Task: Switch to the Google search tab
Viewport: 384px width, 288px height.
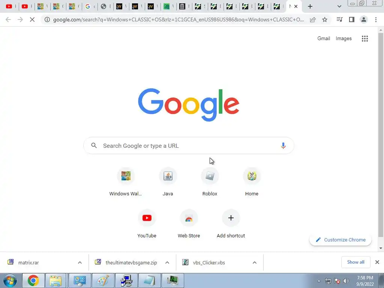Action: click(90, 6)
